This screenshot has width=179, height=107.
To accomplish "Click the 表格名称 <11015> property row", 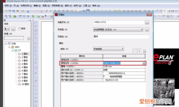I will click(103, 60).
